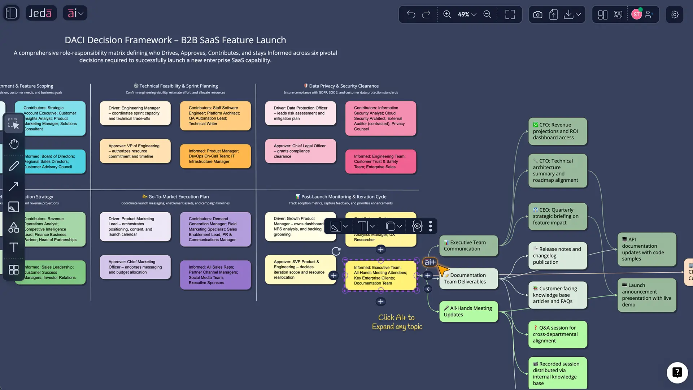Open the text style menu in floating toolbar

[x=366, y=226]
